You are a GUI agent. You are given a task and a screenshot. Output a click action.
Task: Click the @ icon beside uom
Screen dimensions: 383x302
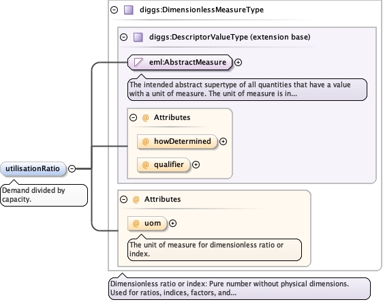[x=136, y=224]
